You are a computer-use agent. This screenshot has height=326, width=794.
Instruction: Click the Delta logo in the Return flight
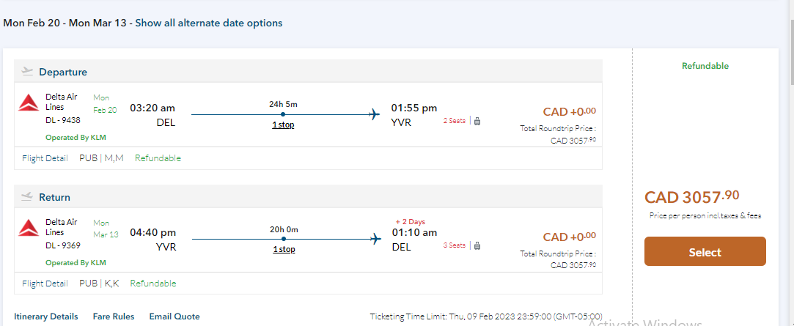pos(28,229)
